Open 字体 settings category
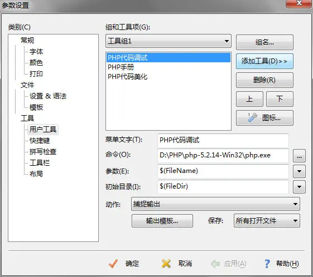 point(36,52)
